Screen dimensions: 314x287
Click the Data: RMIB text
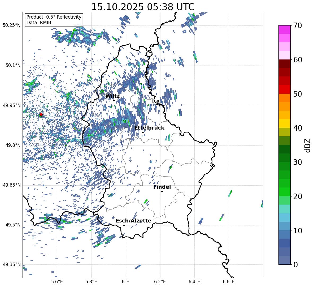[39, 23]
